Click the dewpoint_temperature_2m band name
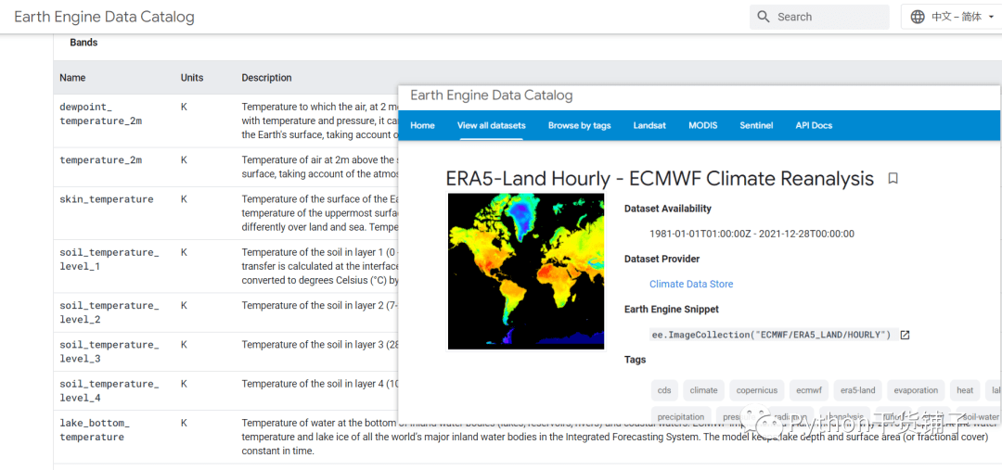 click(x=100, y=113)
